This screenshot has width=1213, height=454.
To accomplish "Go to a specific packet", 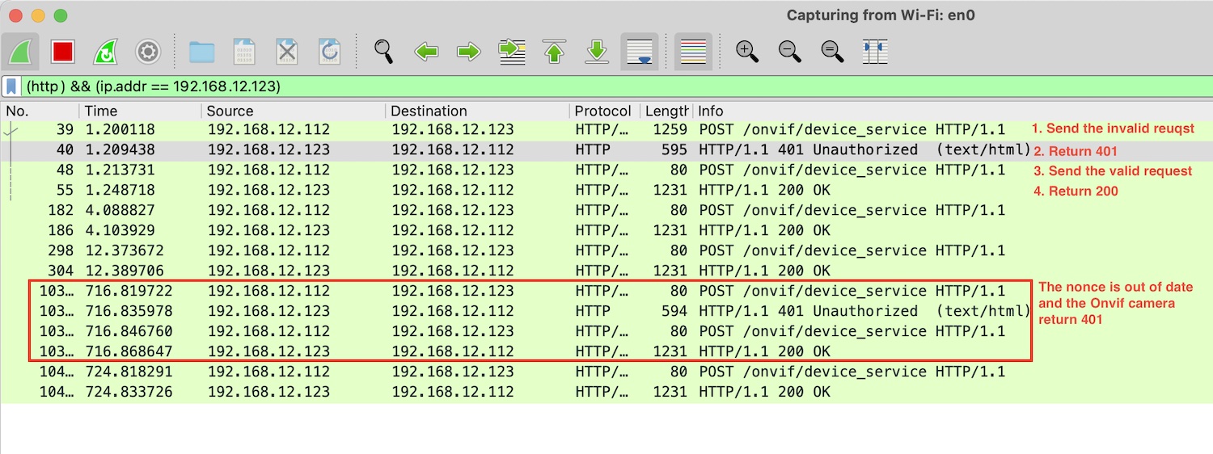I will click(x=512, y=53).
